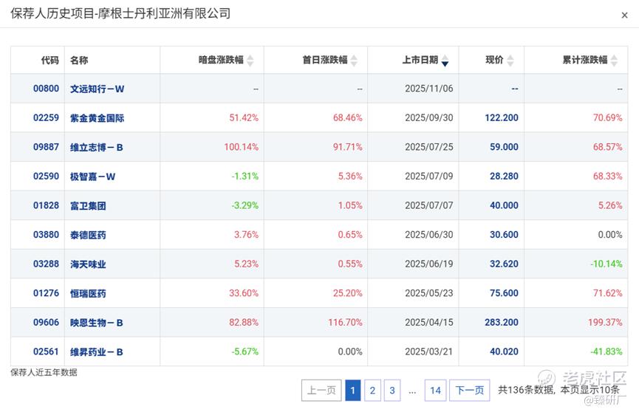
Task: Open 维昇药业-B stock link
Action: pos(97,352)
